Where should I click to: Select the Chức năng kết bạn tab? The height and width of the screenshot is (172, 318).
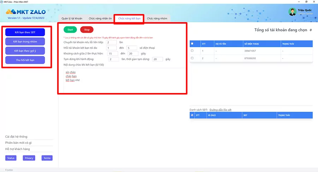pyautogui.click(x=129, y=18)
